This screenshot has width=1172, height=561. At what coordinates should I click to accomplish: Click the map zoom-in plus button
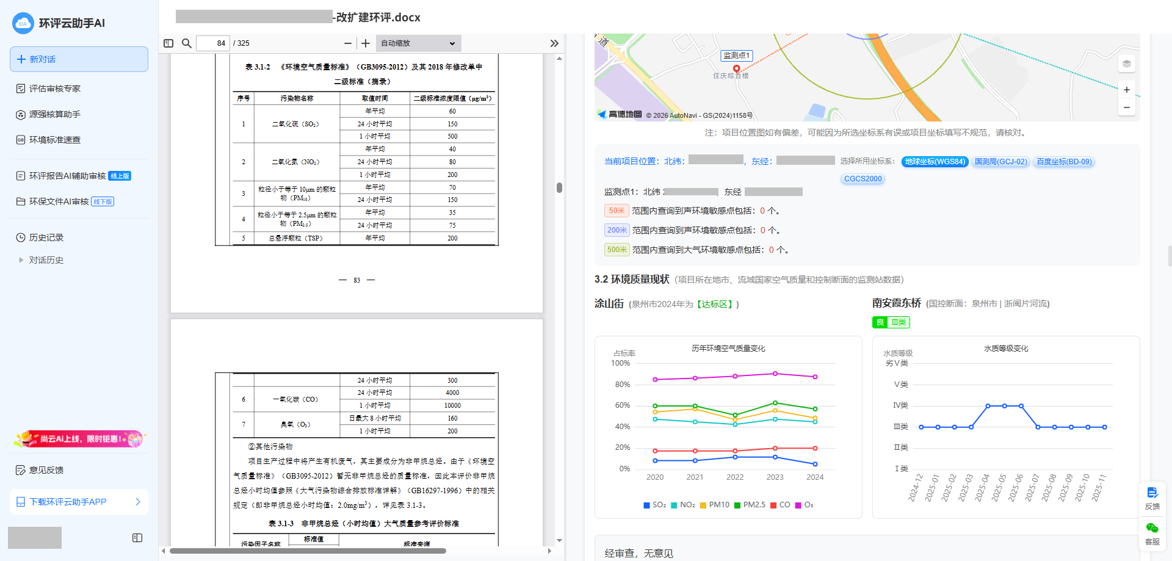[x=1127, y=90]
